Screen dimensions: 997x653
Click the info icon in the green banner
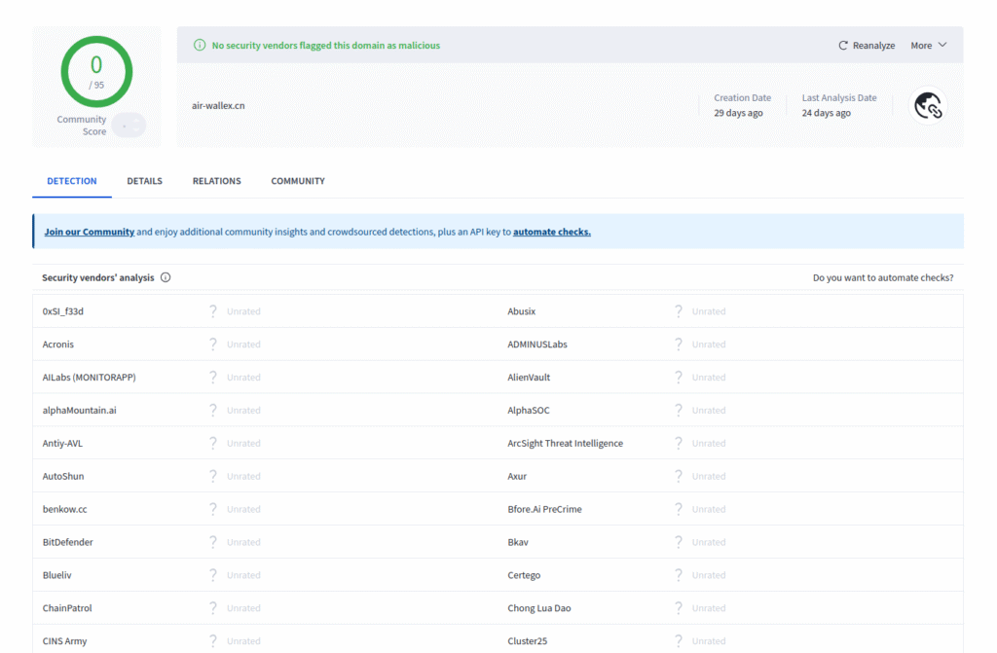pyautogui.click(x=200, y=45)
